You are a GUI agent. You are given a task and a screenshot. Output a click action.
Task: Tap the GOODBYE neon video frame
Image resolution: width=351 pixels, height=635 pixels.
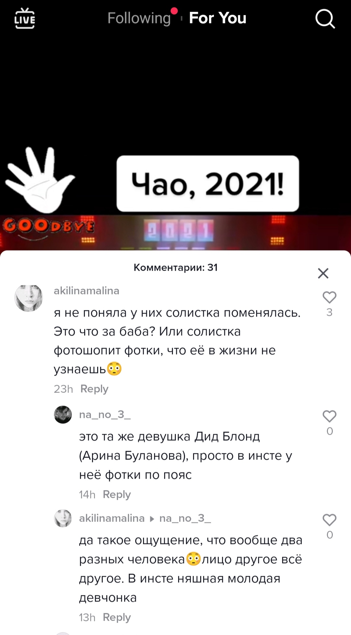click(x=175, y=232)
